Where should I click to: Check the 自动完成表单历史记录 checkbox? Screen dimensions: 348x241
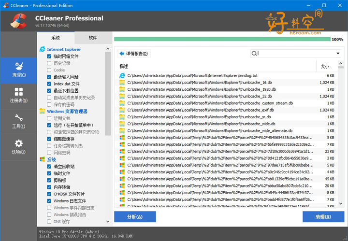click(49, 98)
